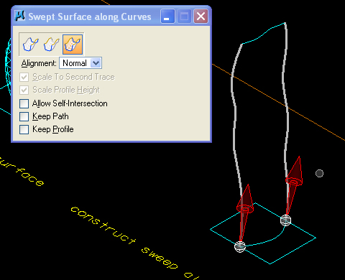Click the Alignment label
Viewport: 345px width, 280px height.
point(39,63)
